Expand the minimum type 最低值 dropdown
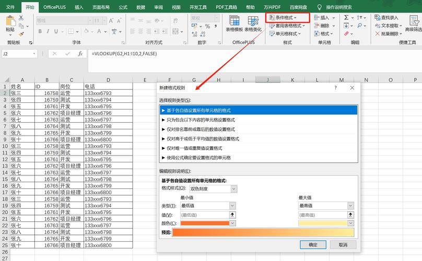The width and height of the screenshot is (422, 261). pyautogui.click(x=232, y=206)
